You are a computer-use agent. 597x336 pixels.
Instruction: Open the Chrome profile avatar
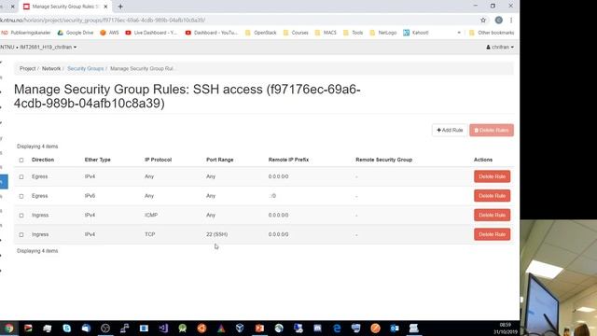498,21
